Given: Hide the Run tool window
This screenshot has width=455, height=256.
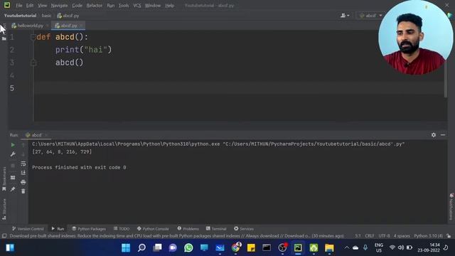Looking at the screenshot, I should point(443,135).
